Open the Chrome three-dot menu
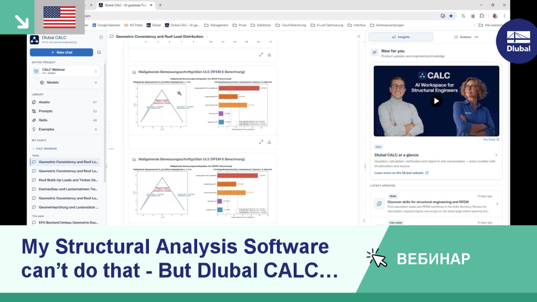Image resolution: width=537 pixels, height=302 pixels. pos(504,16)
